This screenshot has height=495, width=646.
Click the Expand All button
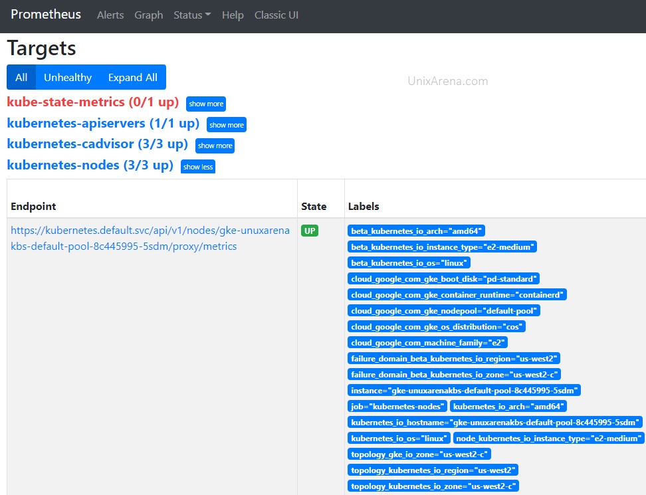tap(133, 77)
